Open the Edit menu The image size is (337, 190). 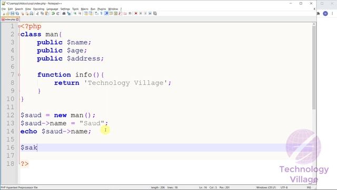(x=11, y=9)
